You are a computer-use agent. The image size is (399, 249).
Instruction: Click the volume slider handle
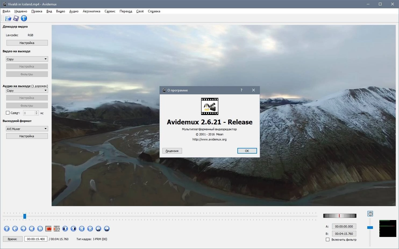pyautogui.click(x=370, y=227)
